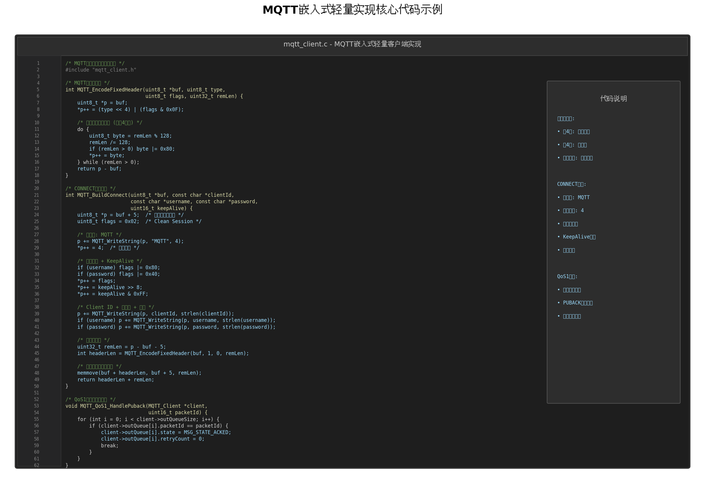Click the '*p++ = (type << 4) | (flags & 0x0F);' line

(x=130, y=109)
